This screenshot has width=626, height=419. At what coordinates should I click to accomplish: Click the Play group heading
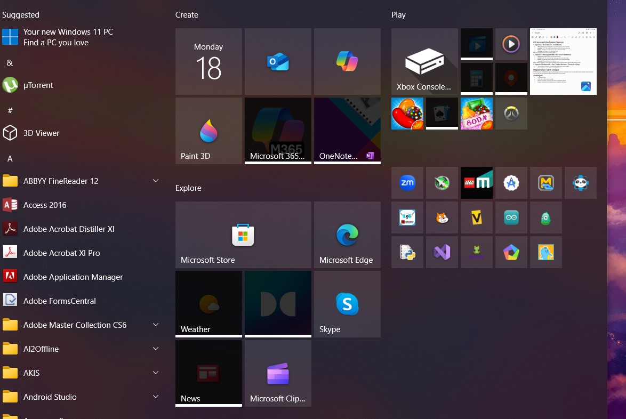pyautogui.click(x=398, y=15)
